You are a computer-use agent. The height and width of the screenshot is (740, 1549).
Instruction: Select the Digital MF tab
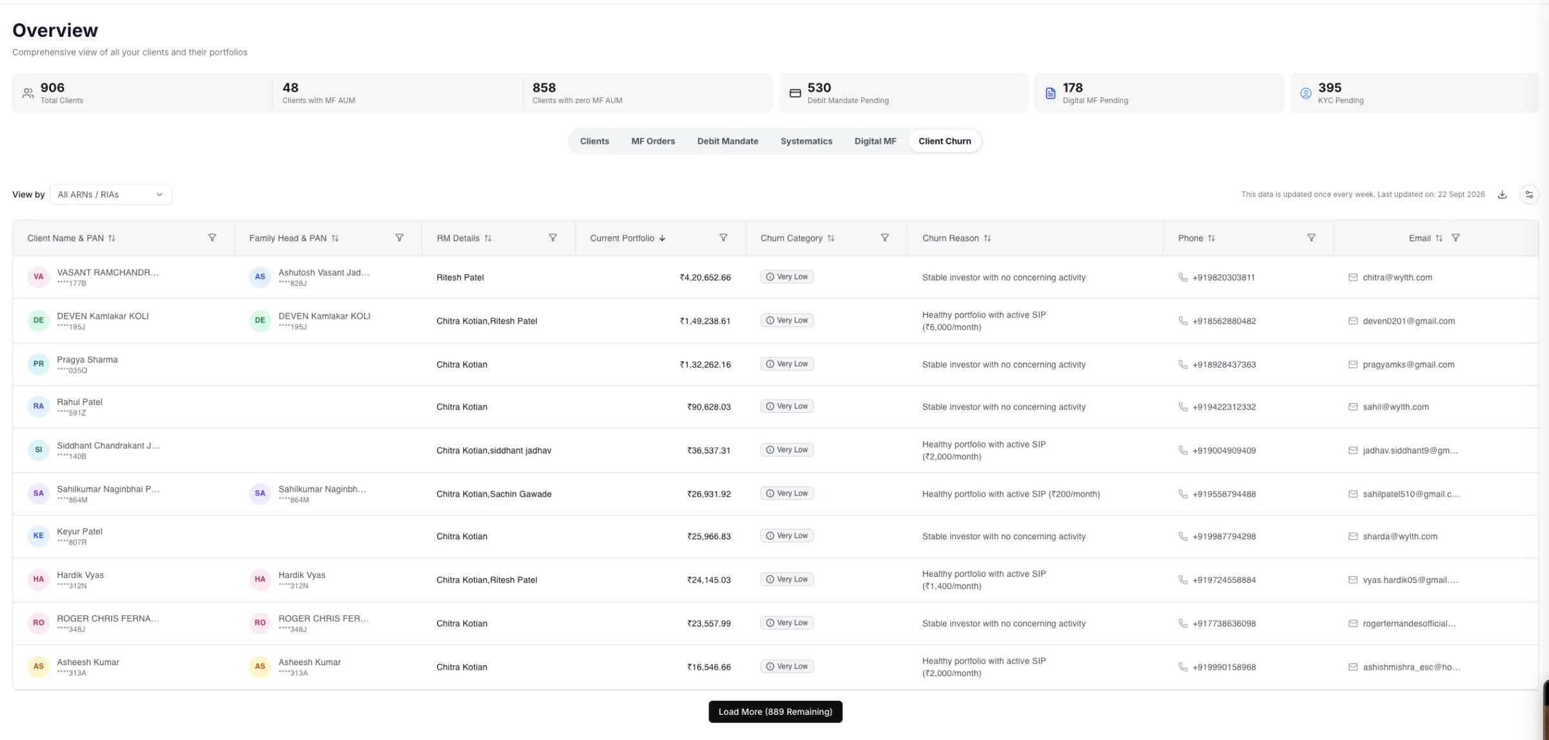875,141
